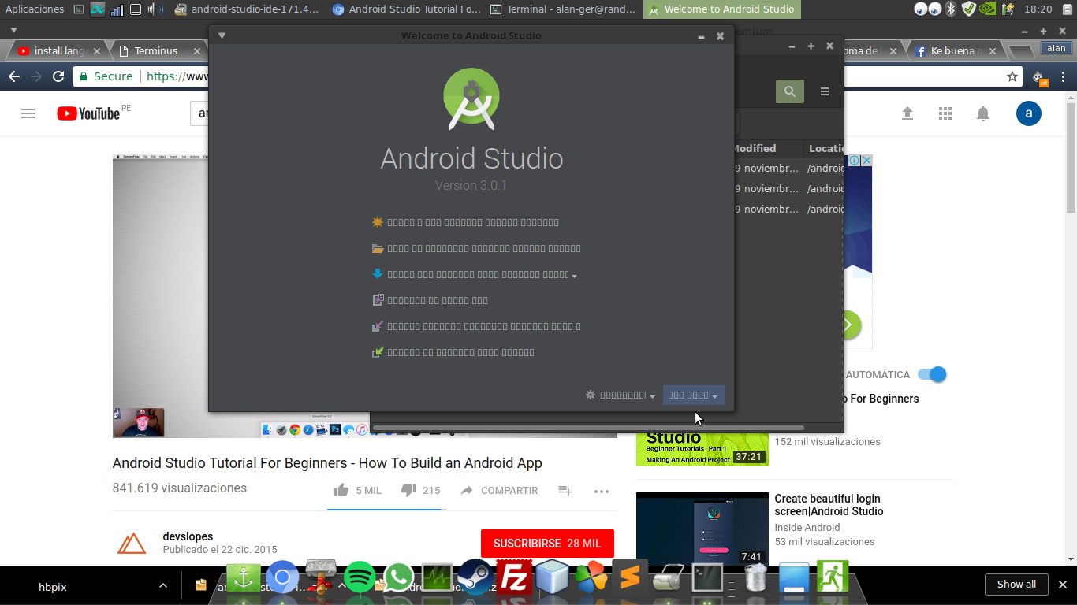Viewport: 1077px width, 605px height.
Task: Switch to the Terminus browser tab
Action: pyautogui.click(x=157, y=50)
